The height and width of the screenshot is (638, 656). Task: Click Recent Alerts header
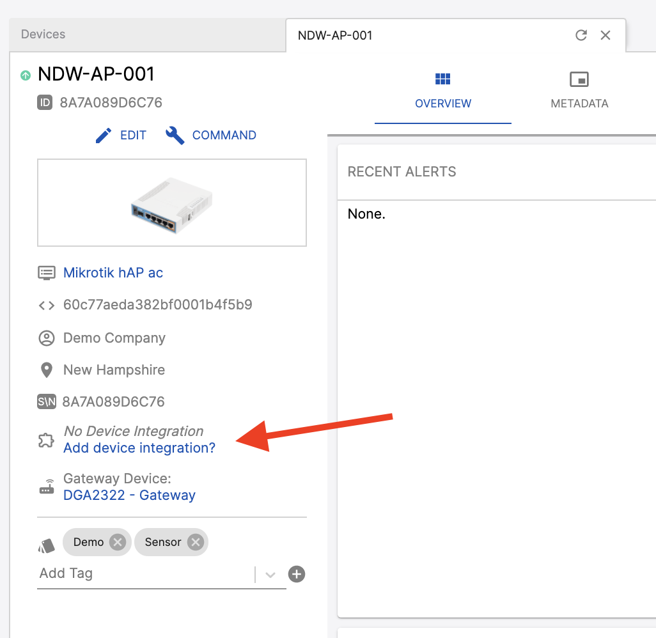tap(402, 171)
